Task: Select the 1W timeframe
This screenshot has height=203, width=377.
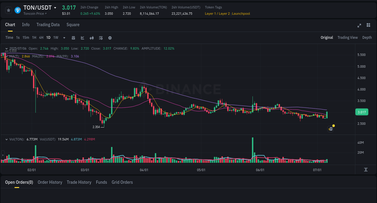Action: (55, 38)
